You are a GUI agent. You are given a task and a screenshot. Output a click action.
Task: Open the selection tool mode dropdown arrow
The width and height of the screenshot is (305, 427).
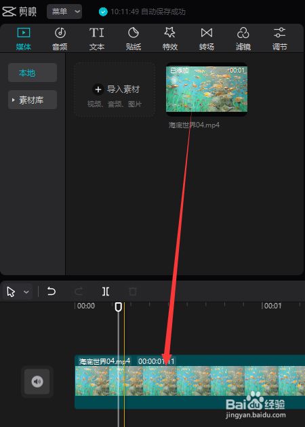tap(26, 292)
